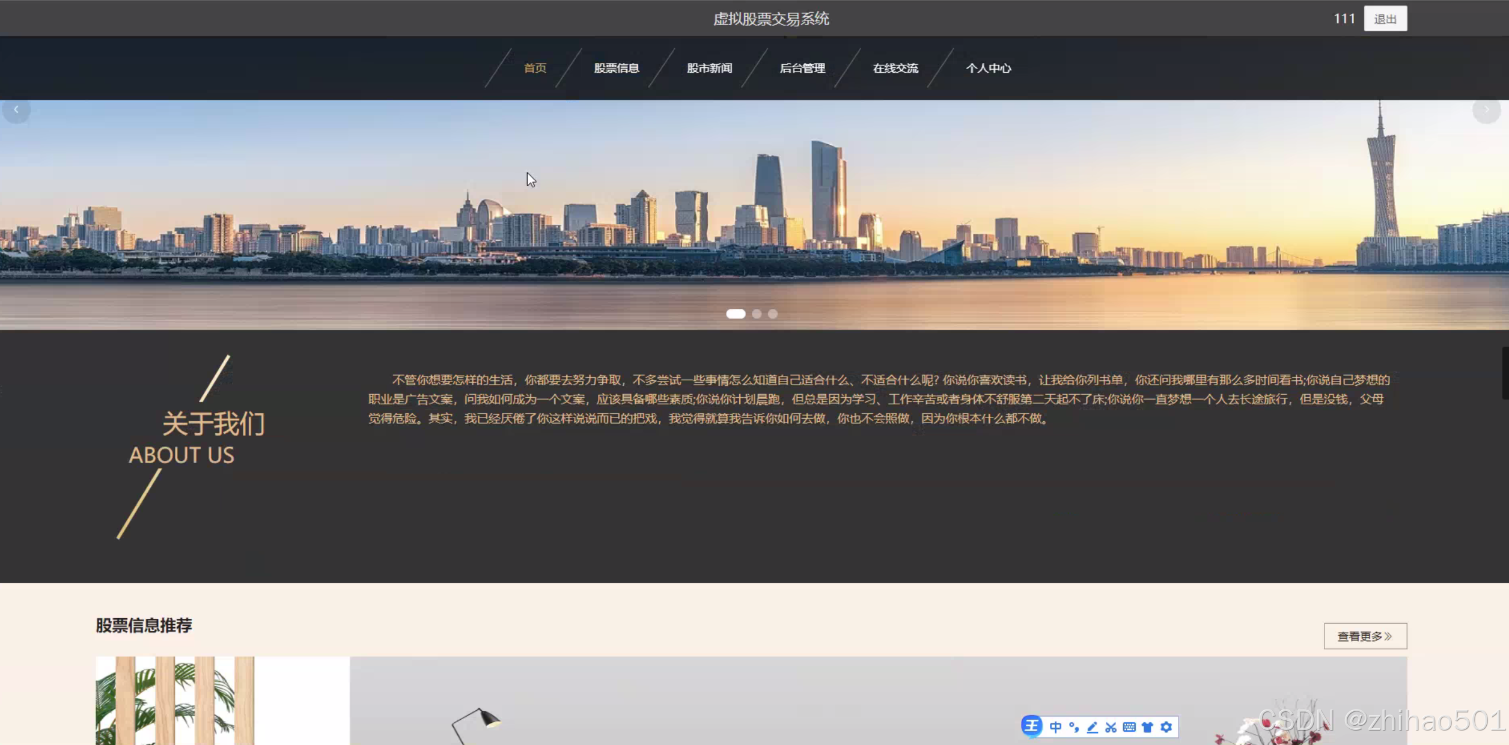Open the skin shirt icon in IME toolbar
1509x745 pixels.
(1147, 728)
